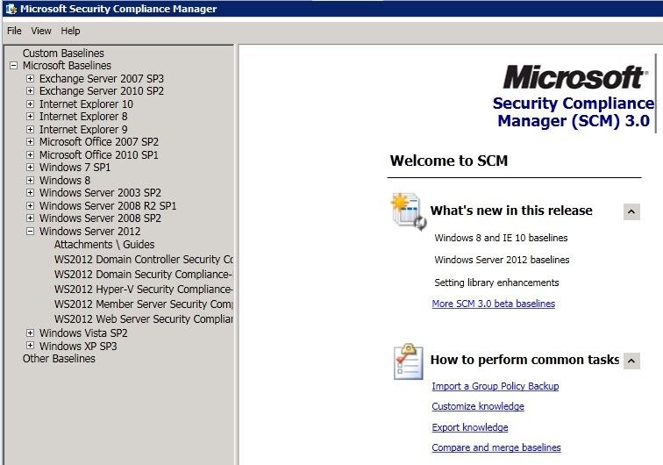This screenshot has height=465, width=663.
Task: Expand Microsoft Office 2007 SP2
Action: coord(30,142)
